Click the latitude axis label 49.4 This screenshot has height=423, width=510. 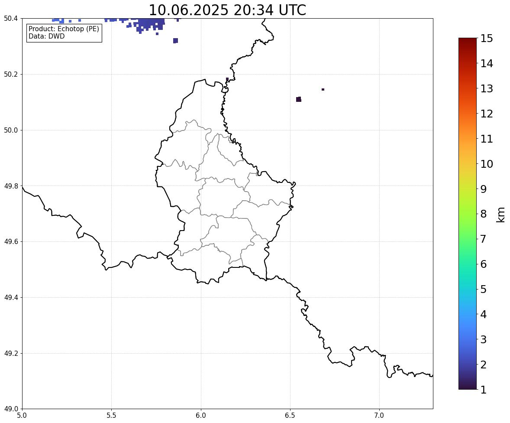(11, 298)
